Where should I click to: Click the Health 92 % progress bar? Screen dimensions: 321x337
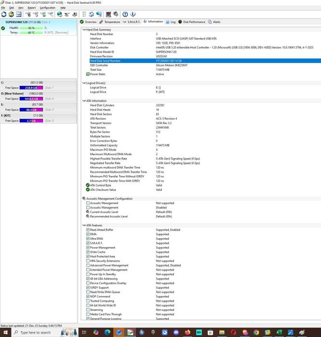[31, 28]
